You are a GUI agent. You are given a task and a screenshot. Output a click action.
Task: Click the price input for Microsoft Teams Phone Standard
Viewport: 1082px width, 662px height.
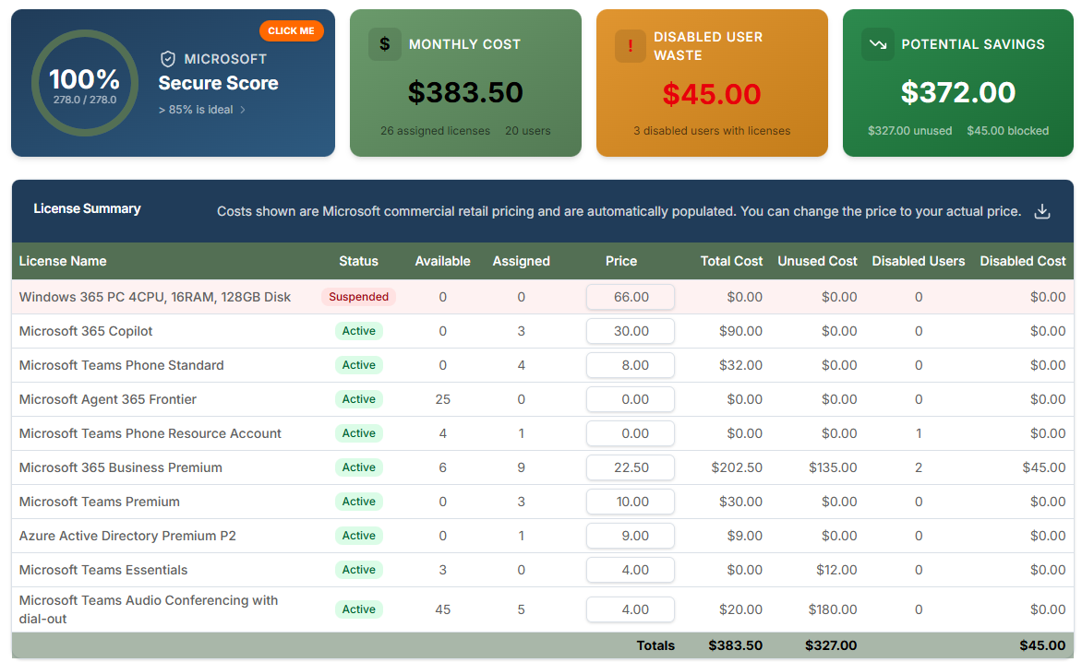(630, 365)
